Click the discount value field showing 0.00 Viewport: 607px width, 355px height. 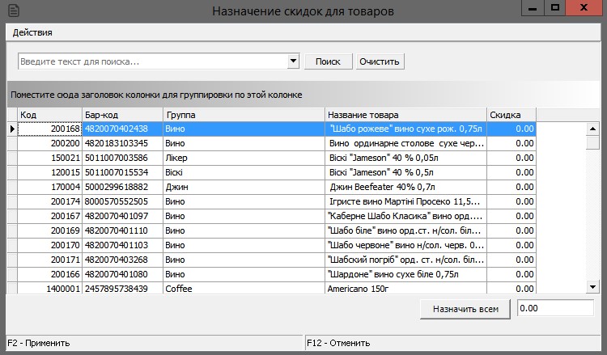[554, 308]
